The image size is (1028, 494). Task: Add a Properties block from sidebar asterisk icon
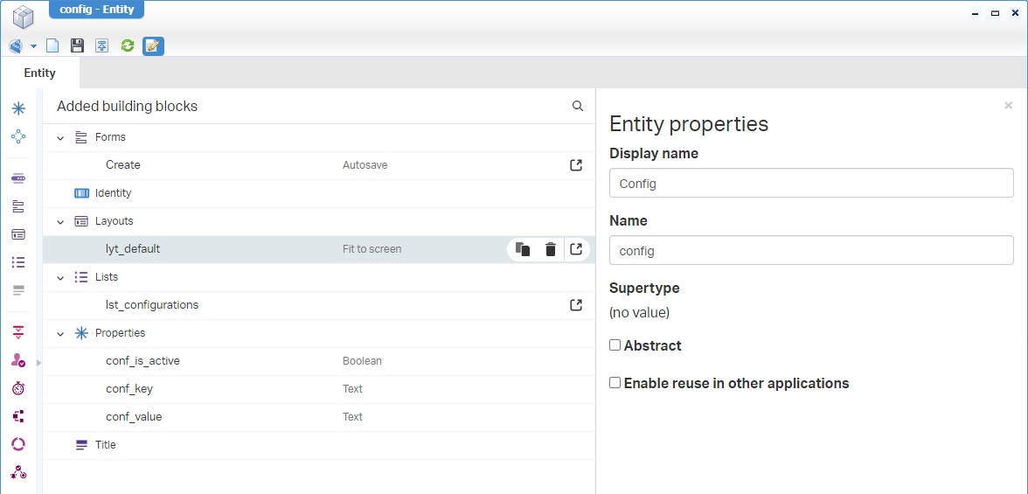(18, 108)
